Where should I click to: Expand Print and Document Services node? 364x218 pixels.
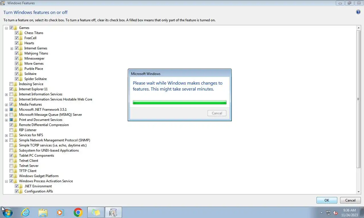pyautogui.click(x=6, y=120)
